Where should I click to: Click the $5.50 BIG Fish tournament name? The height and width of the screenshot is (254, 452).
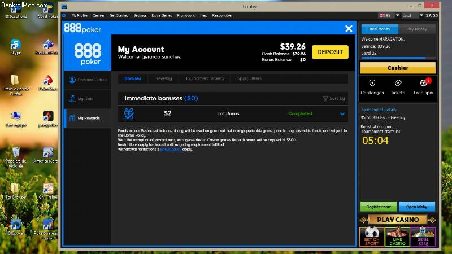(x=383, y=118)
